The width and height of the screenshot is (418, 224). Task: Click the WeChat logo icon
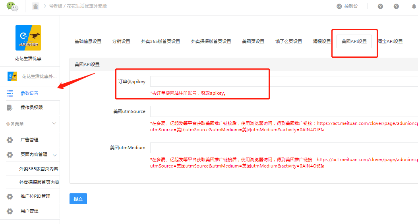pyautogui.click(x=12, y=6)
